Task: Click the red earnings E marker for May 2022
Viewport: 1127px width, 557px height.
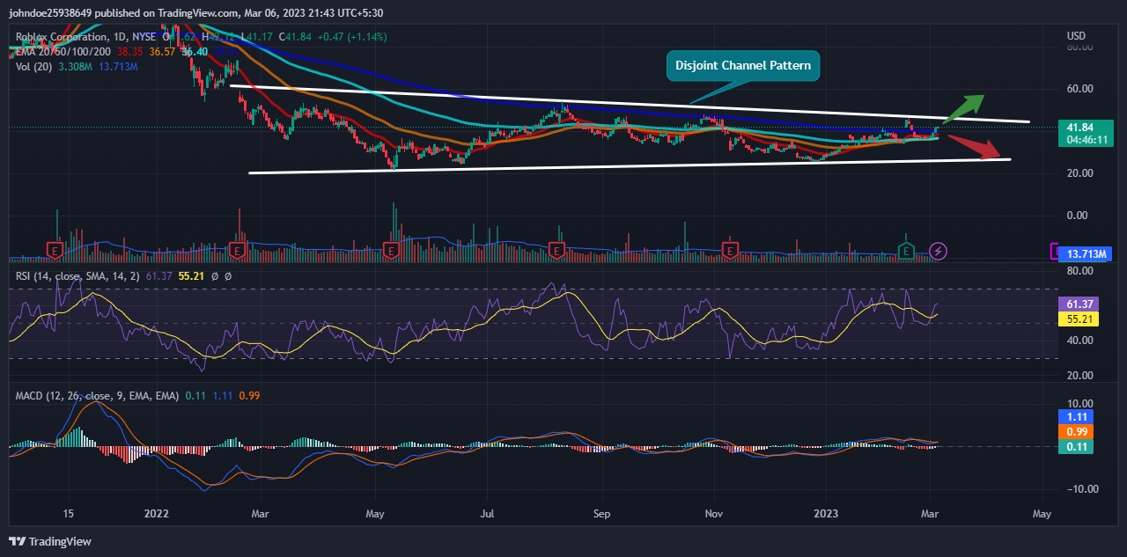Action: (392, 251)
